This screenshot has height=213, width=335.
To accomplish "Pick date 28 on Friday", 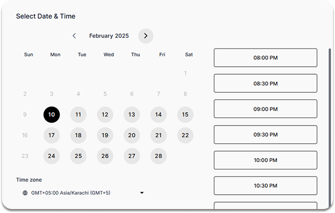I will tap(159, 156).
